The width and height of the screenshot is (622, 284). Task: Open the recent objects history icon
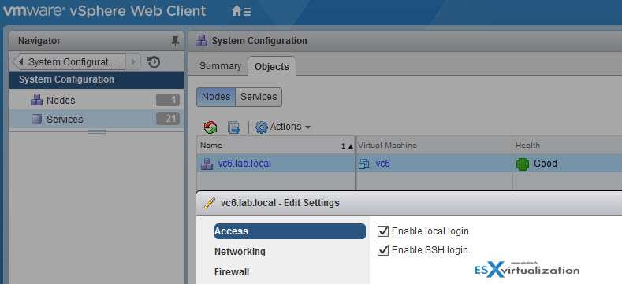click(x=154, y=62)
